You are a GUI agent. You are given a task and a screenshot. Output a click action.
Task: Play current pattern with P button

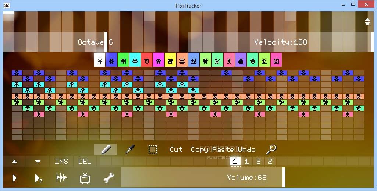click(x=38, y=178)
